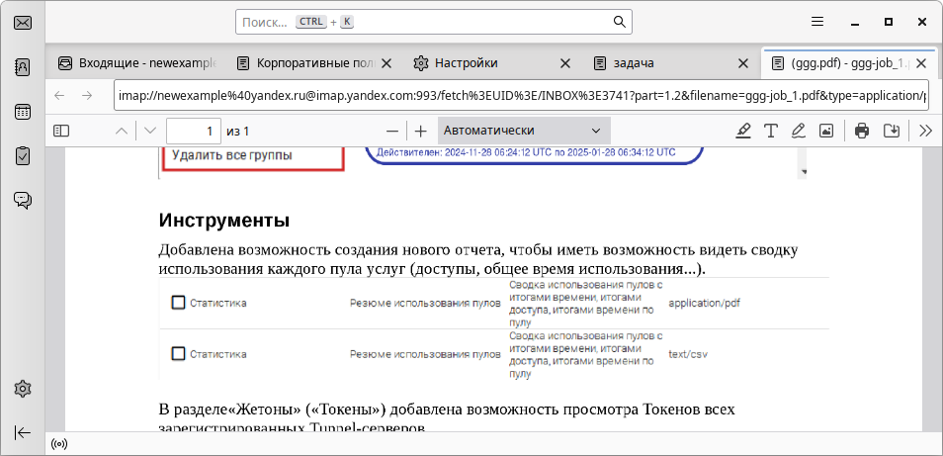943x456 pixels.
Task: Open the application hamburger menu
Action: pos(816,23)
